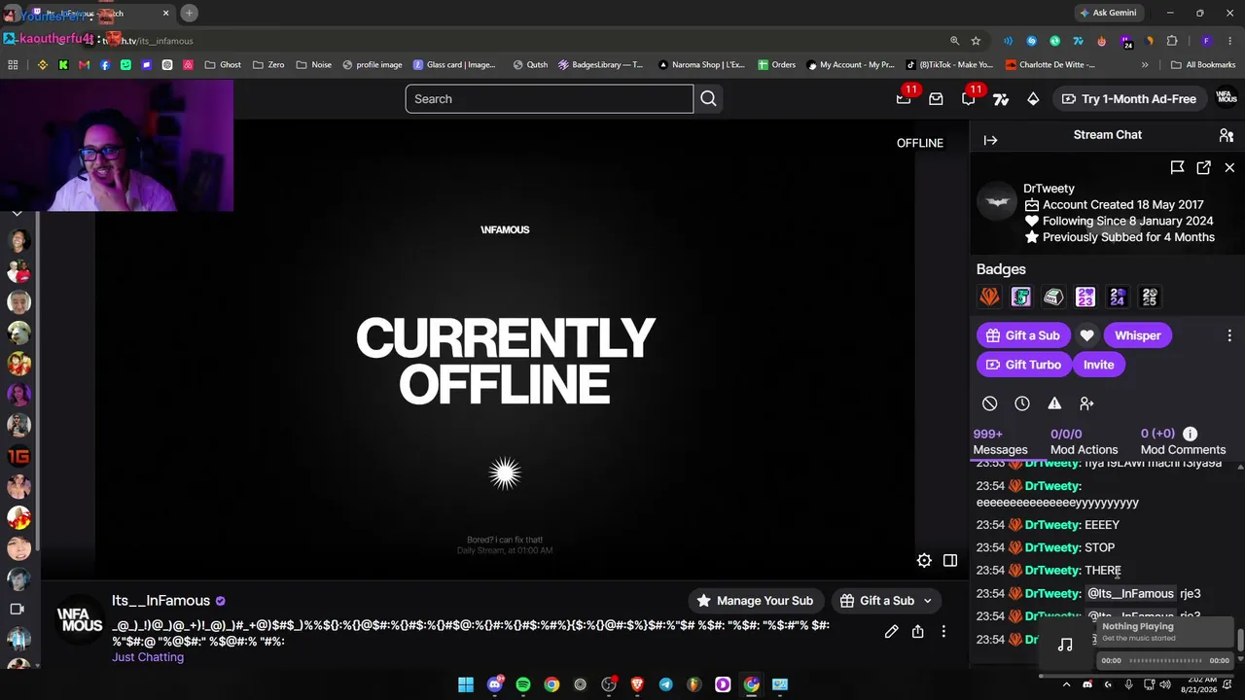Open the player settings gear icon
The width and height of the screenshot is (1245, 700).
924,560
